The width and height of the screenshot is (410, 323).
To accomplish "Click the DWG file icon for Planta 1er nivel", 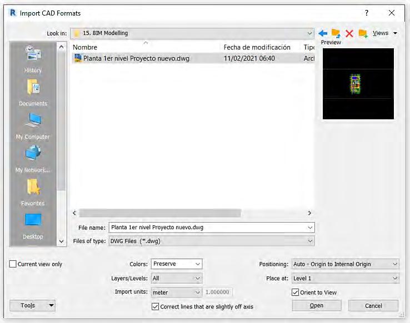I will tap(78, 58).
